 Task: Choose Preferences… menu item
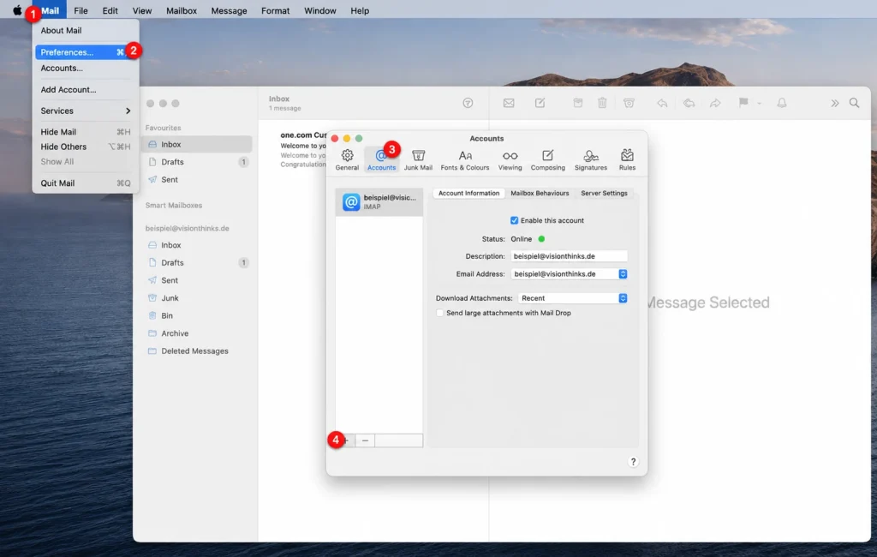86,52
